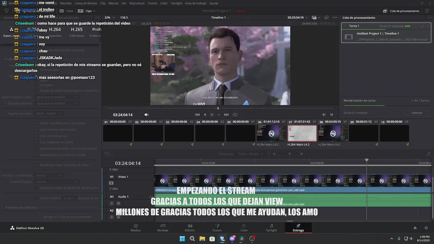Jump to first frame in viewer

coord(197,115)
